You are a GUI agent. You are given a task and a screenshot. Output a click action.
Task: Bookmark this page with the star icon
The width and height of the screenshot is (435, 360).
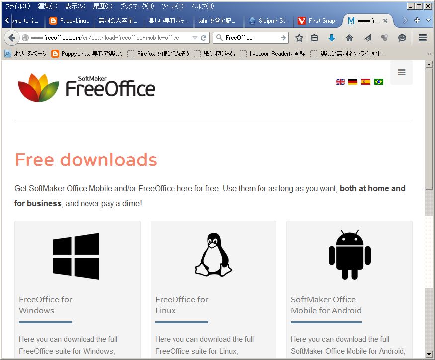299,38
